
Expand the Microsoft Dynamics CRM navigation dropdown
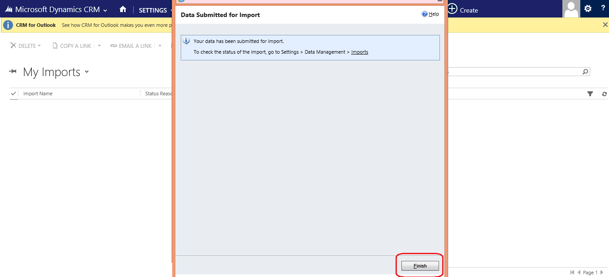105,10
